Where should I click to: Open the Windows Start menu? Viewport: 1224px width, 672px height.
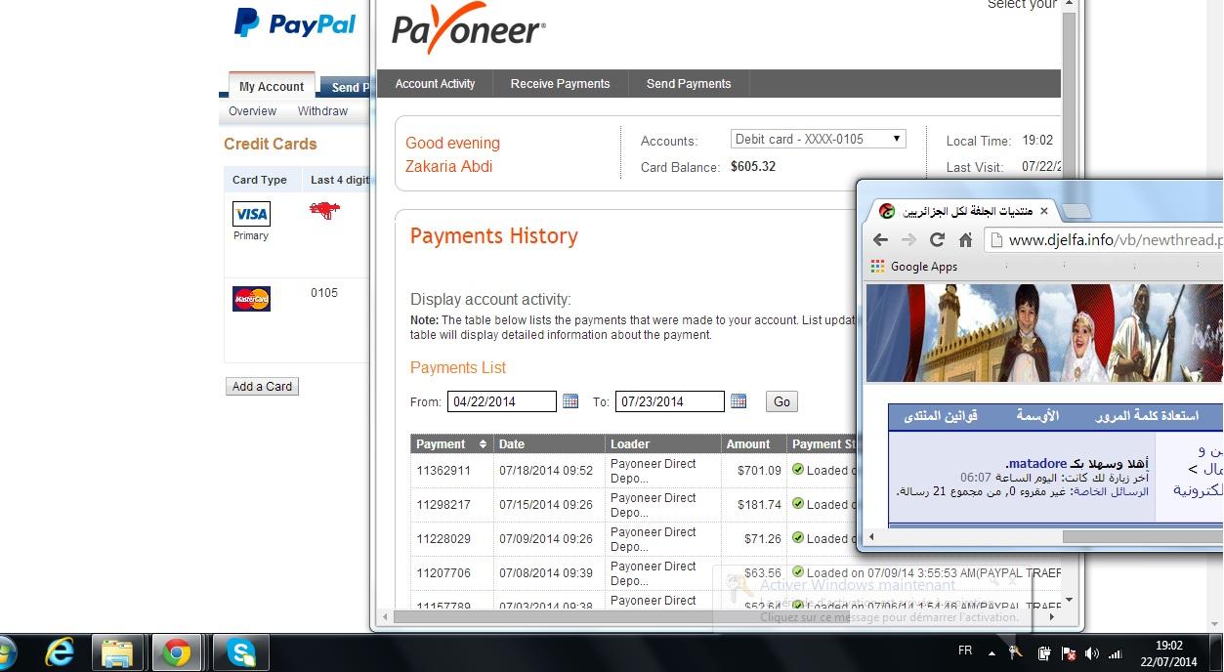coord(6,651)
